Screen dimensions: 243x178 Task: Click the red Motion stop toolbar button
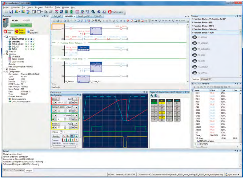116,12
